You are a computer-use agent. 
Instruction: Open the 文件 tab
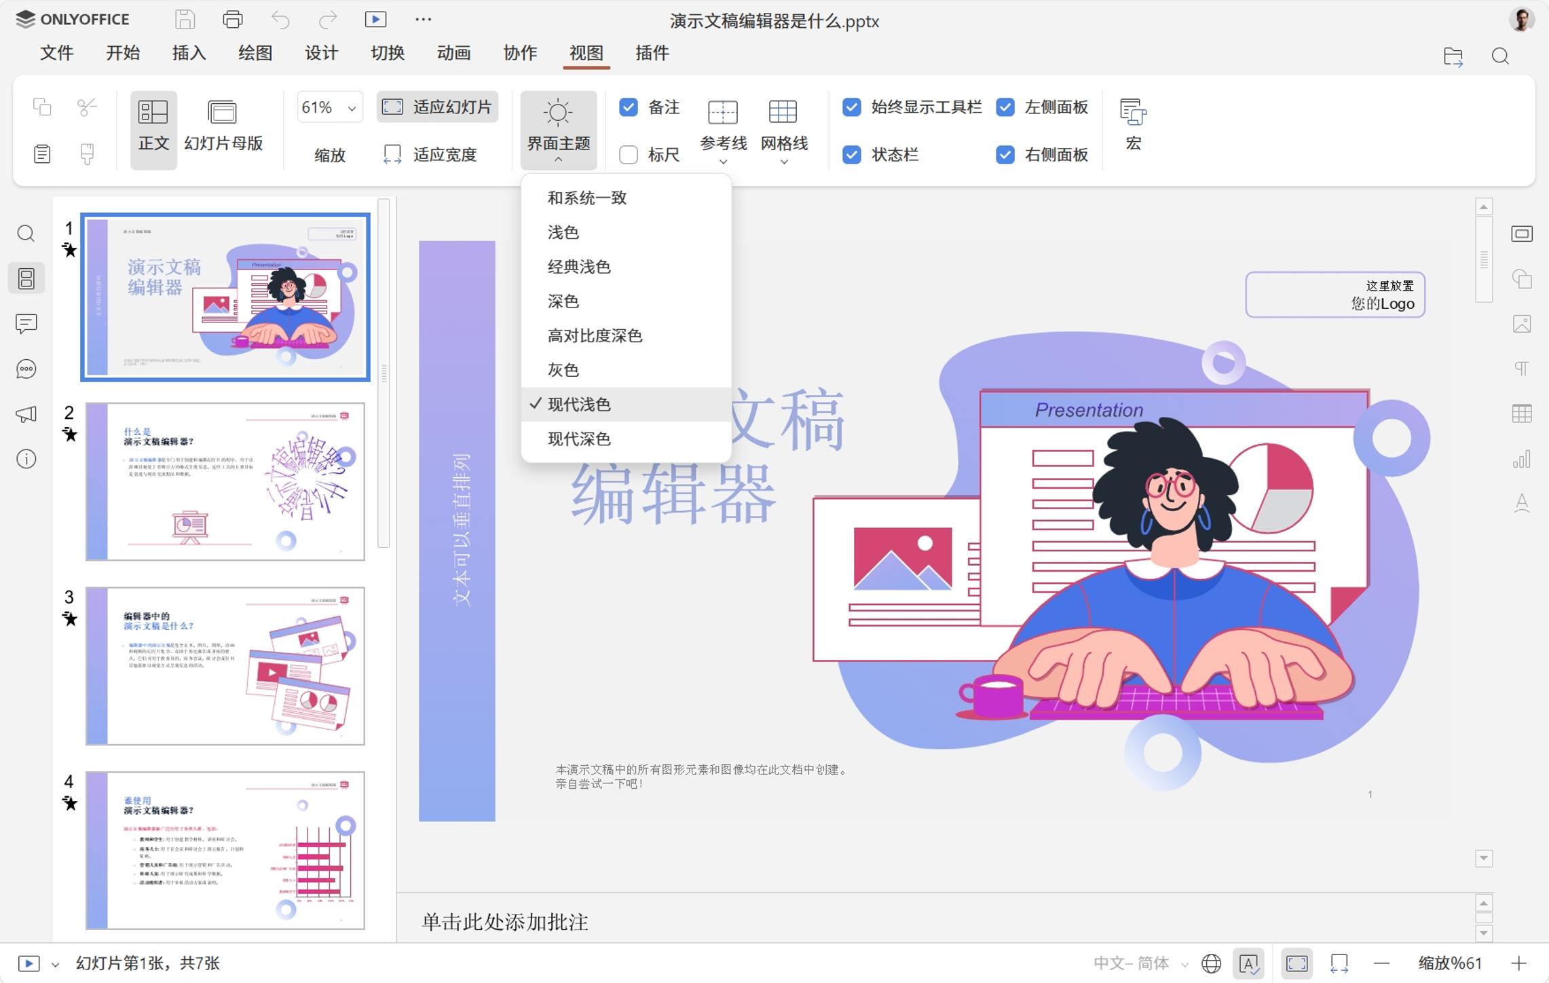56,53
